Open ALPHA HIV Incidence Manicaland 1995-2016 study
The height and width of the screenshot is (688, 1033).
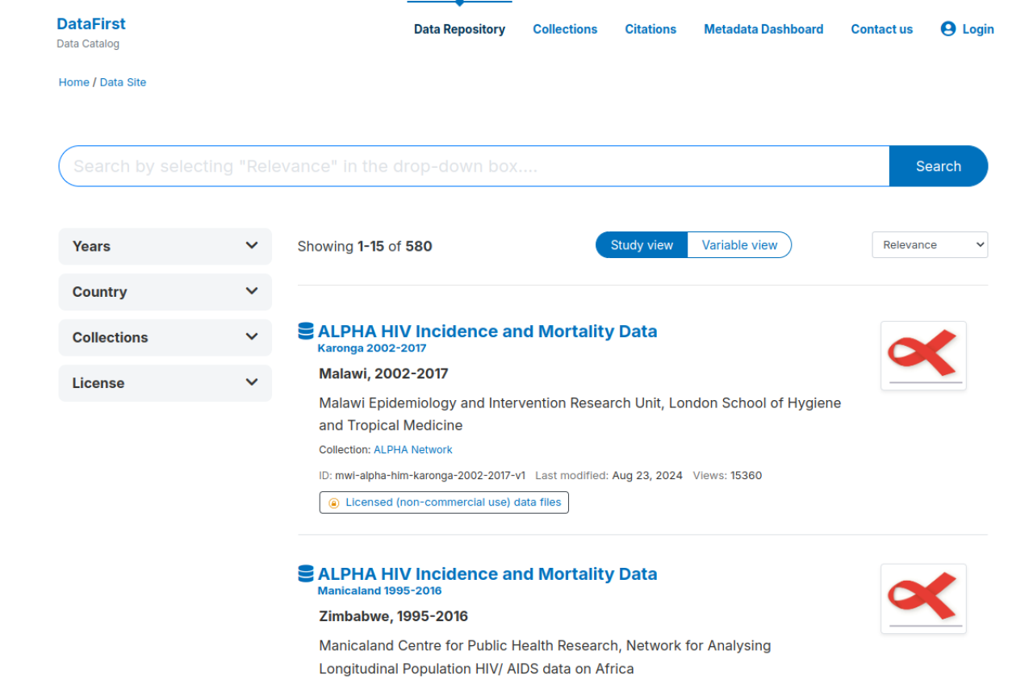[487, 573]
